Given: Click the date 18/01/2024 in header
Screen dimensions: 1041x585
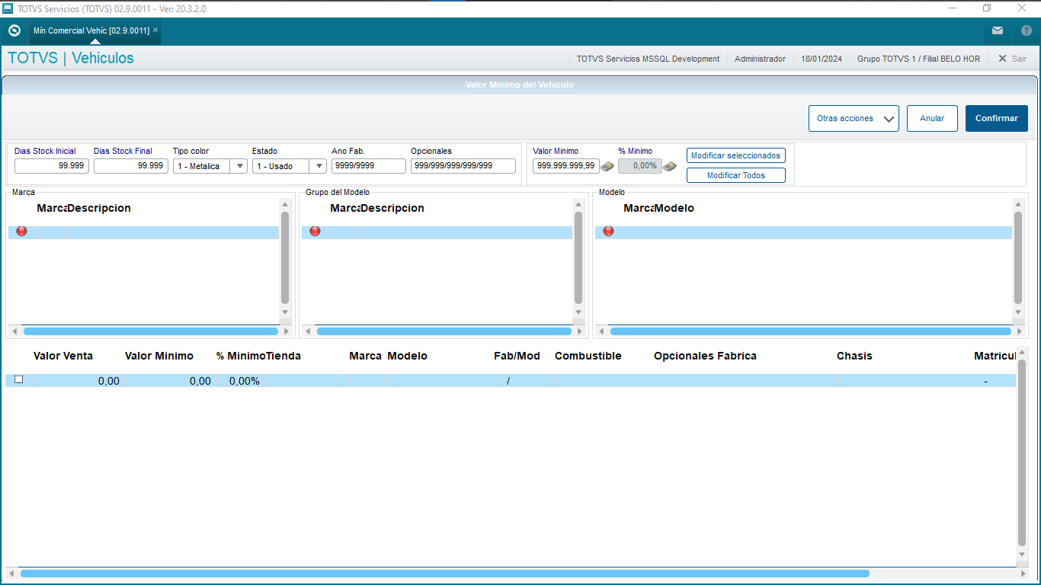Looking at the screenshot, I should tap(822, 59).
